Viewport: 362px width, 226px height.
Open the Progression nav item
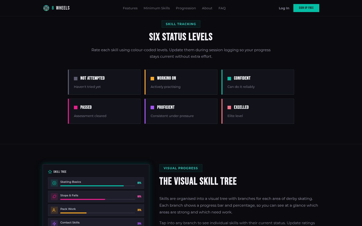(186, 8)
